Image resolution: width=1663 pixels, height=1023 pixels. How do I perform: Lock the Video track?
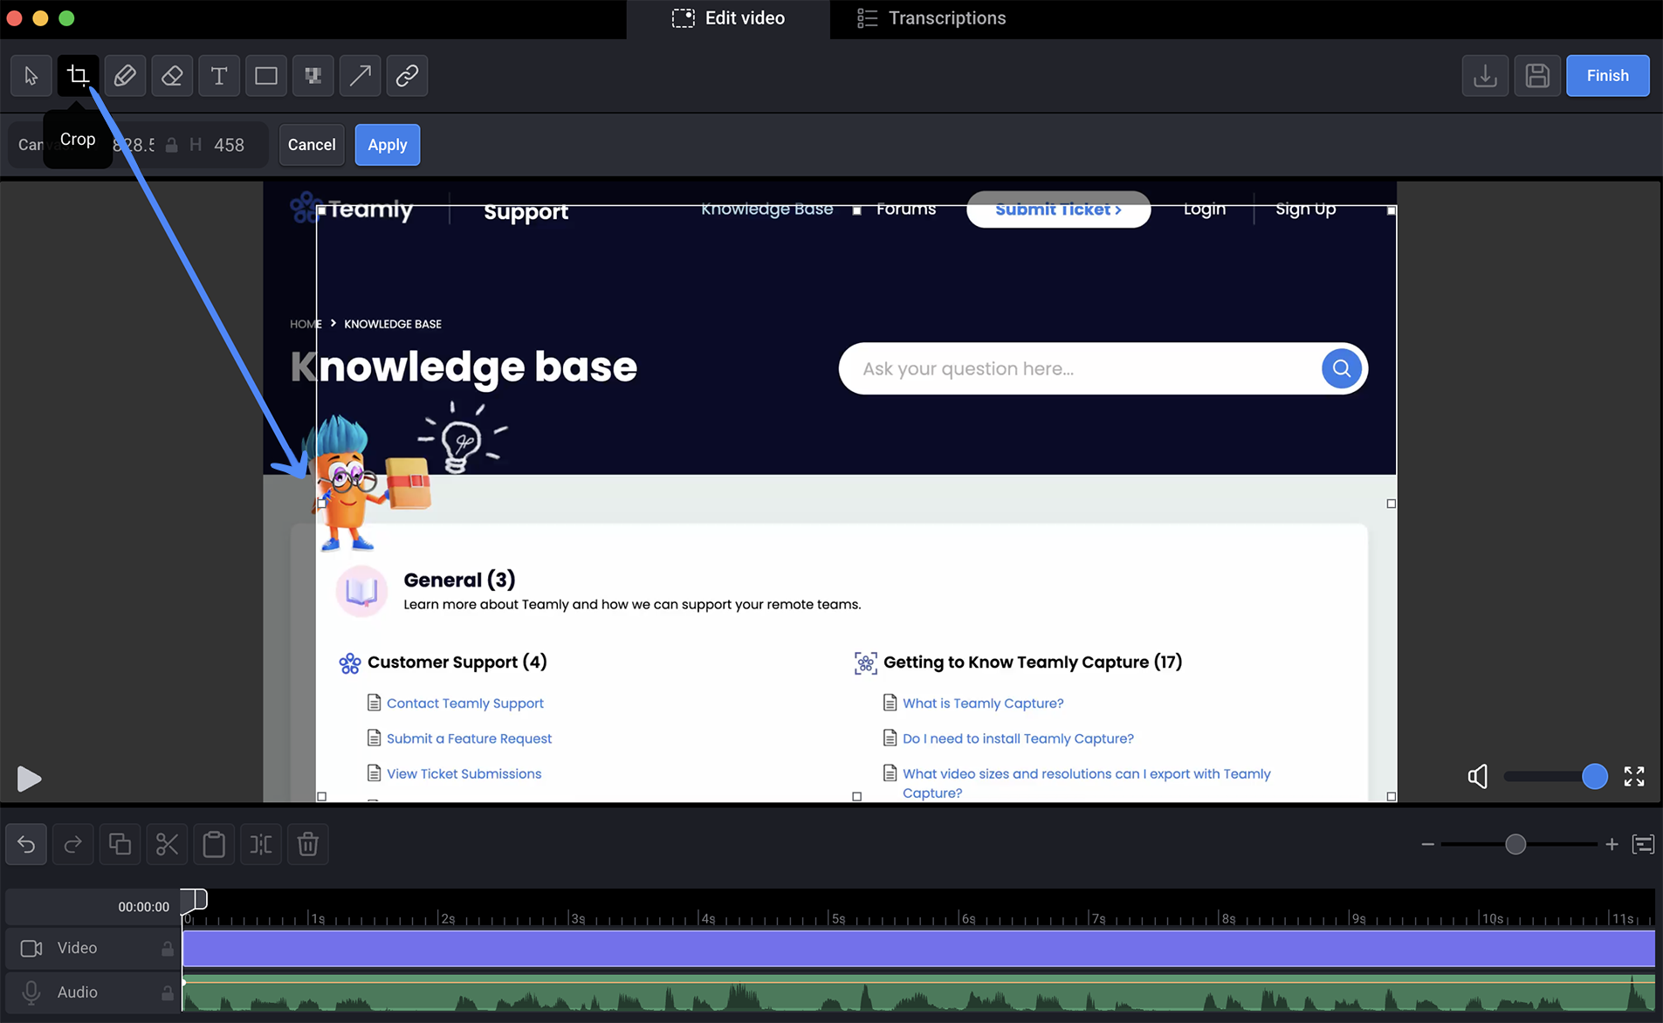167,948
